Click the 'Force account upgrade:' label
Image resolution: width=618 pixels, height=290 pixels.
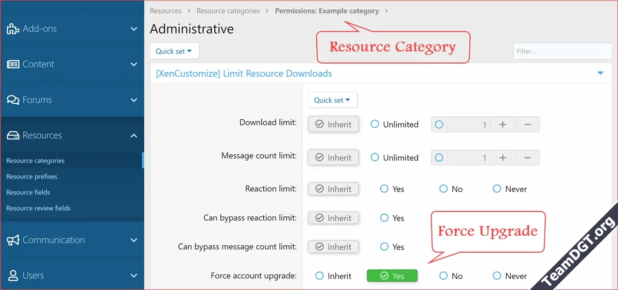pyautogui.click(x=254, y=276)
